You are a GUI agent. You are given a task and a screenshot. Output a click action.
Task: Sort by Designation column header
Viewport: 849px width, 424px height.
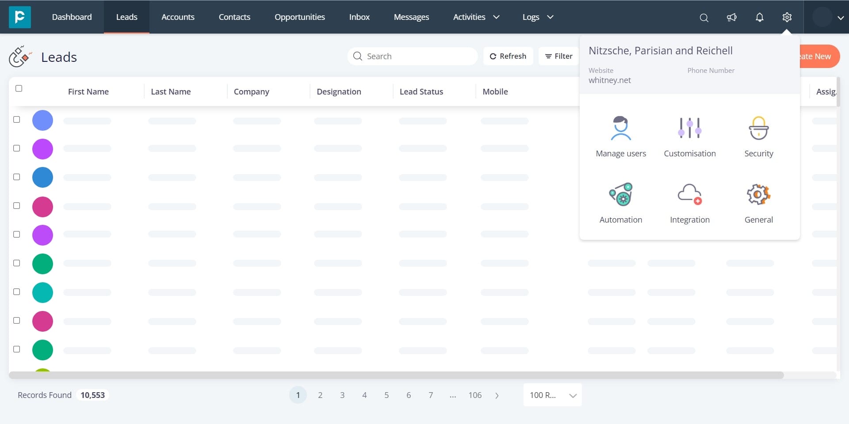tap(339, 91)
